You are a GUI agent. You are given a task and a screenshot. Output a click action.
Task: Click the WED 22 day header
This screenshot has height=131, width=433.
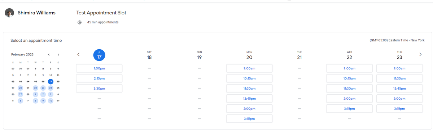coord(349,55)
